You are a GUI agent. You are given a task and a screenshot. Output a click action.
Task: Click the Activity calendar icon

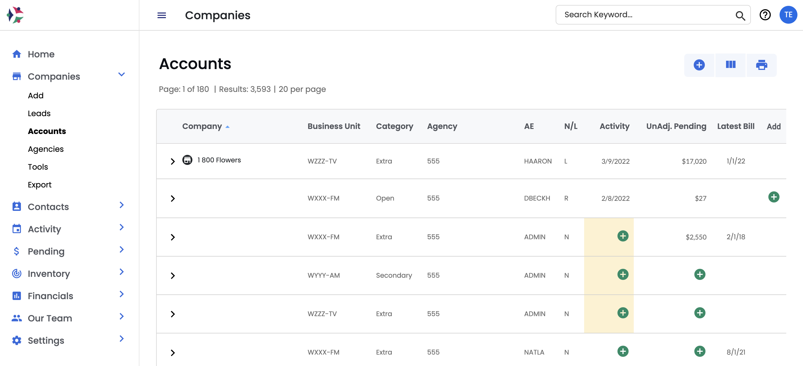click(x=16, y=229)
